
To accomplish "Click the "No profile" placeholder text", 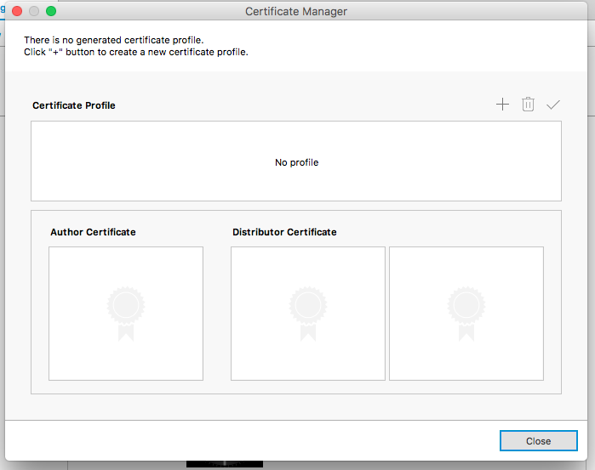I will click(296, 162).
